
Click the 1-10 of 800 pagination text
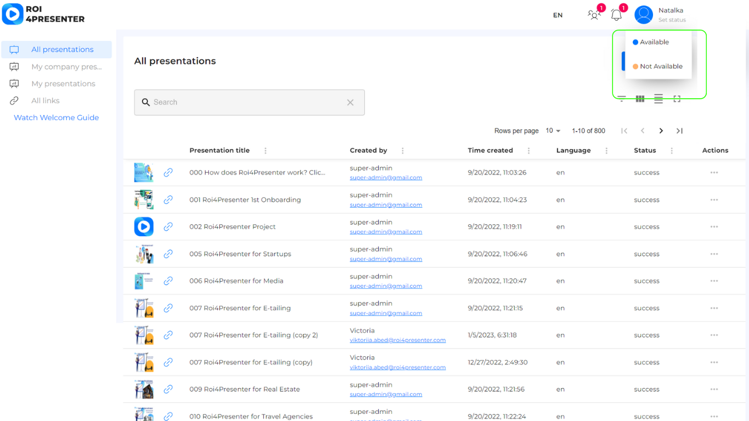click(588, 131)
